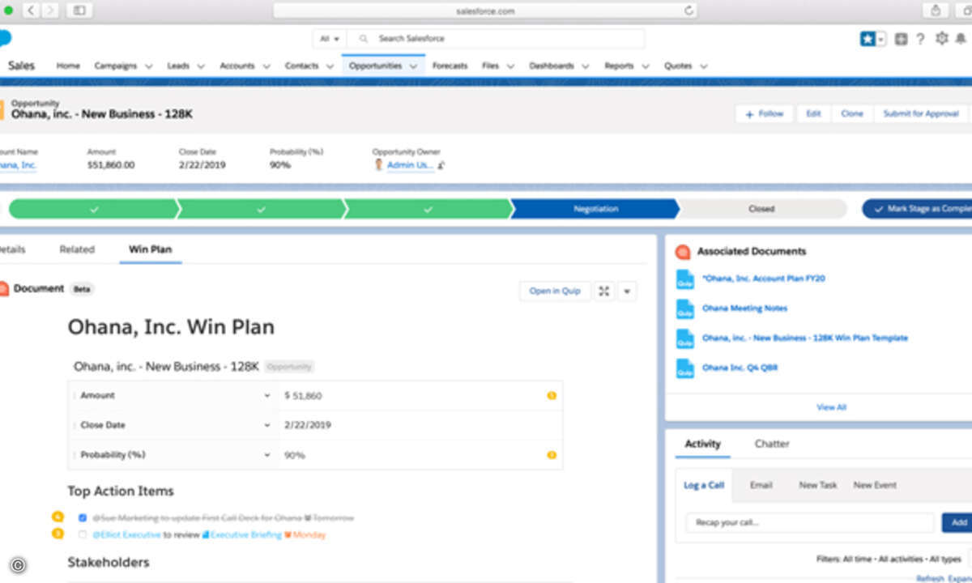The height and width of the screenshot is (583, 972).
Task: Expand the Close Date field chevron
Action: (267, 425)
